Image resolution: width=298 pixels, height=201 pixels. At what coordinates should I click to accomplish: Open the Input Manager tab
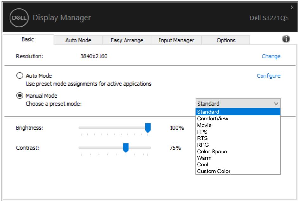(x=176, y=40)
